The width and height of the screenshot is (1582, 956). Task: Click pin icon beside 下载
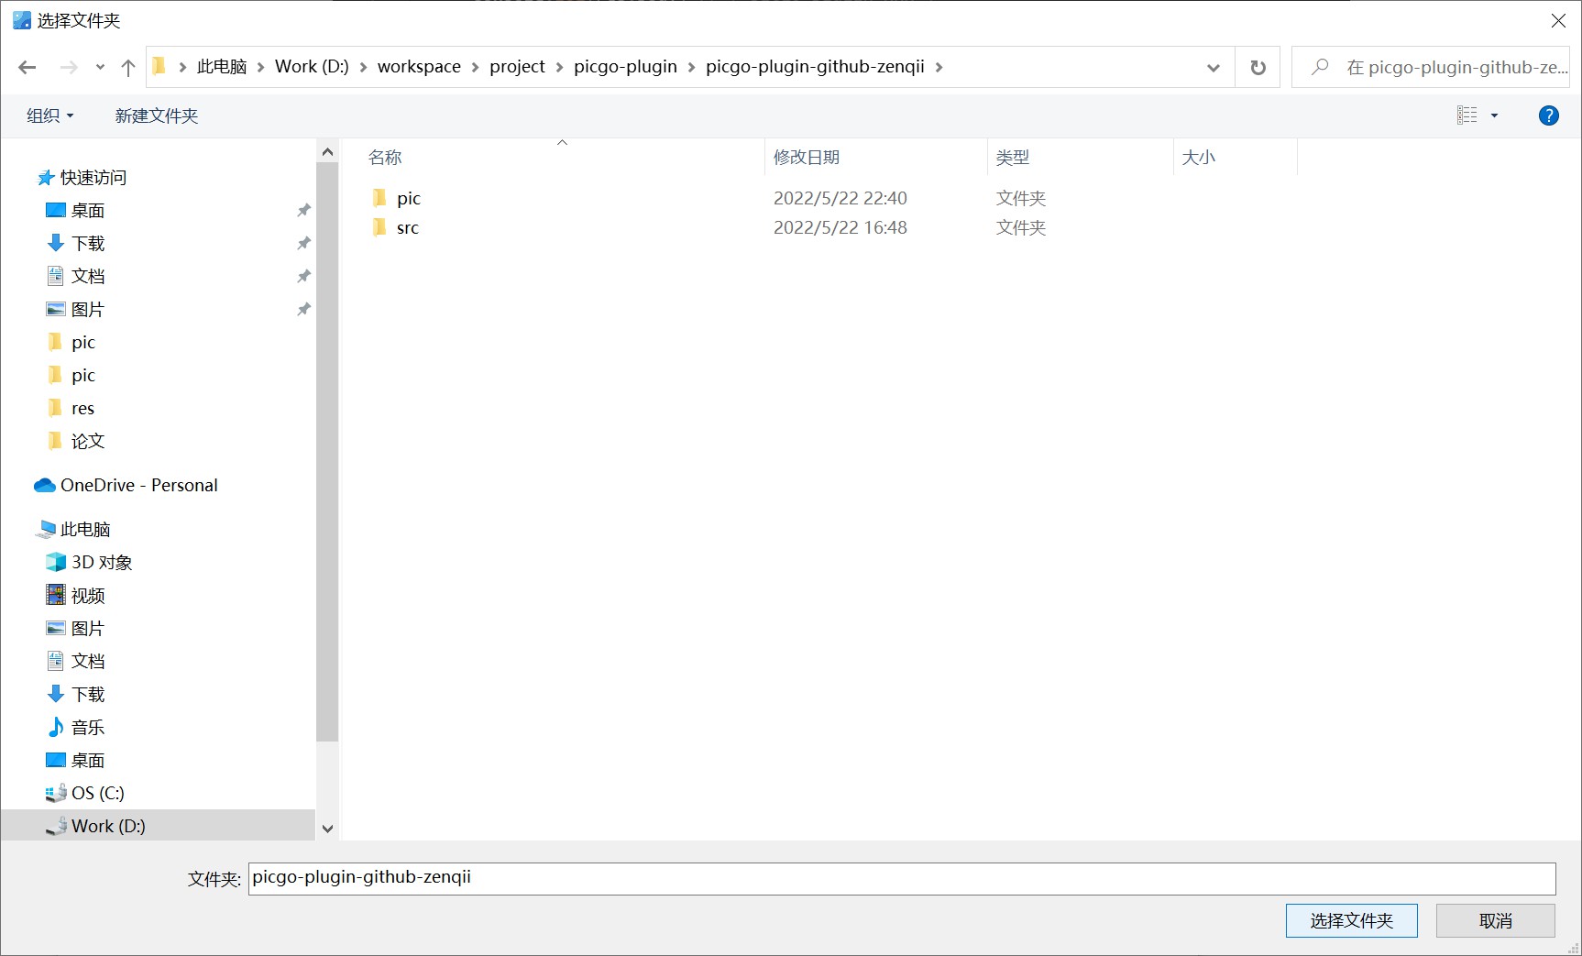(x=303, y=243)
